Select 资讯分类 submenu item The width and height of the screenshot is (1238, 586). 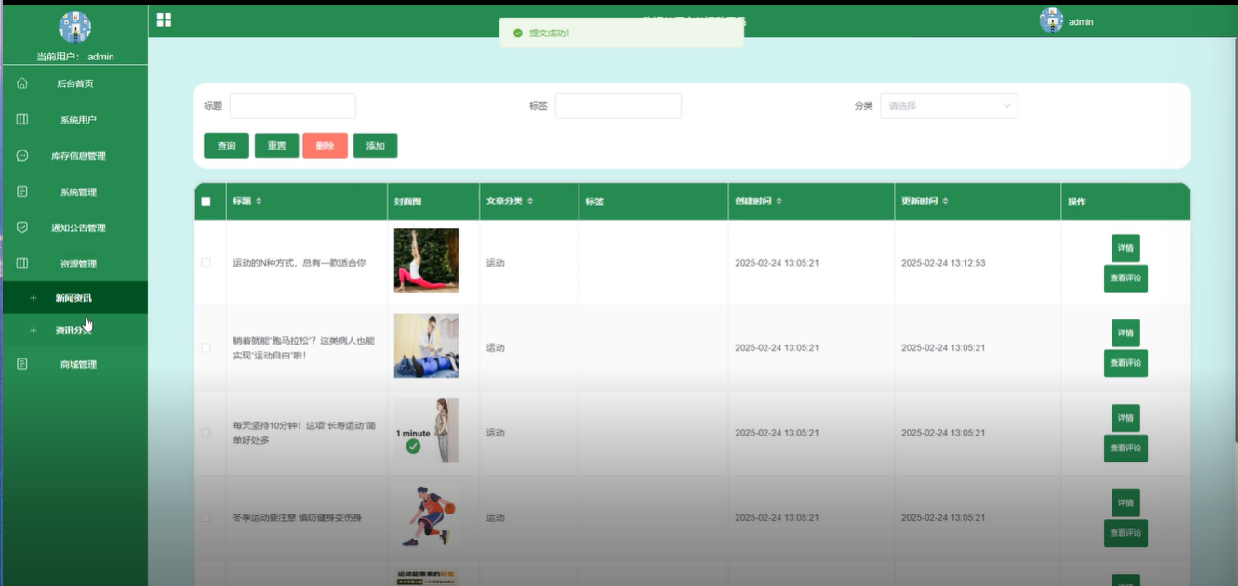[x=74, y=330]
